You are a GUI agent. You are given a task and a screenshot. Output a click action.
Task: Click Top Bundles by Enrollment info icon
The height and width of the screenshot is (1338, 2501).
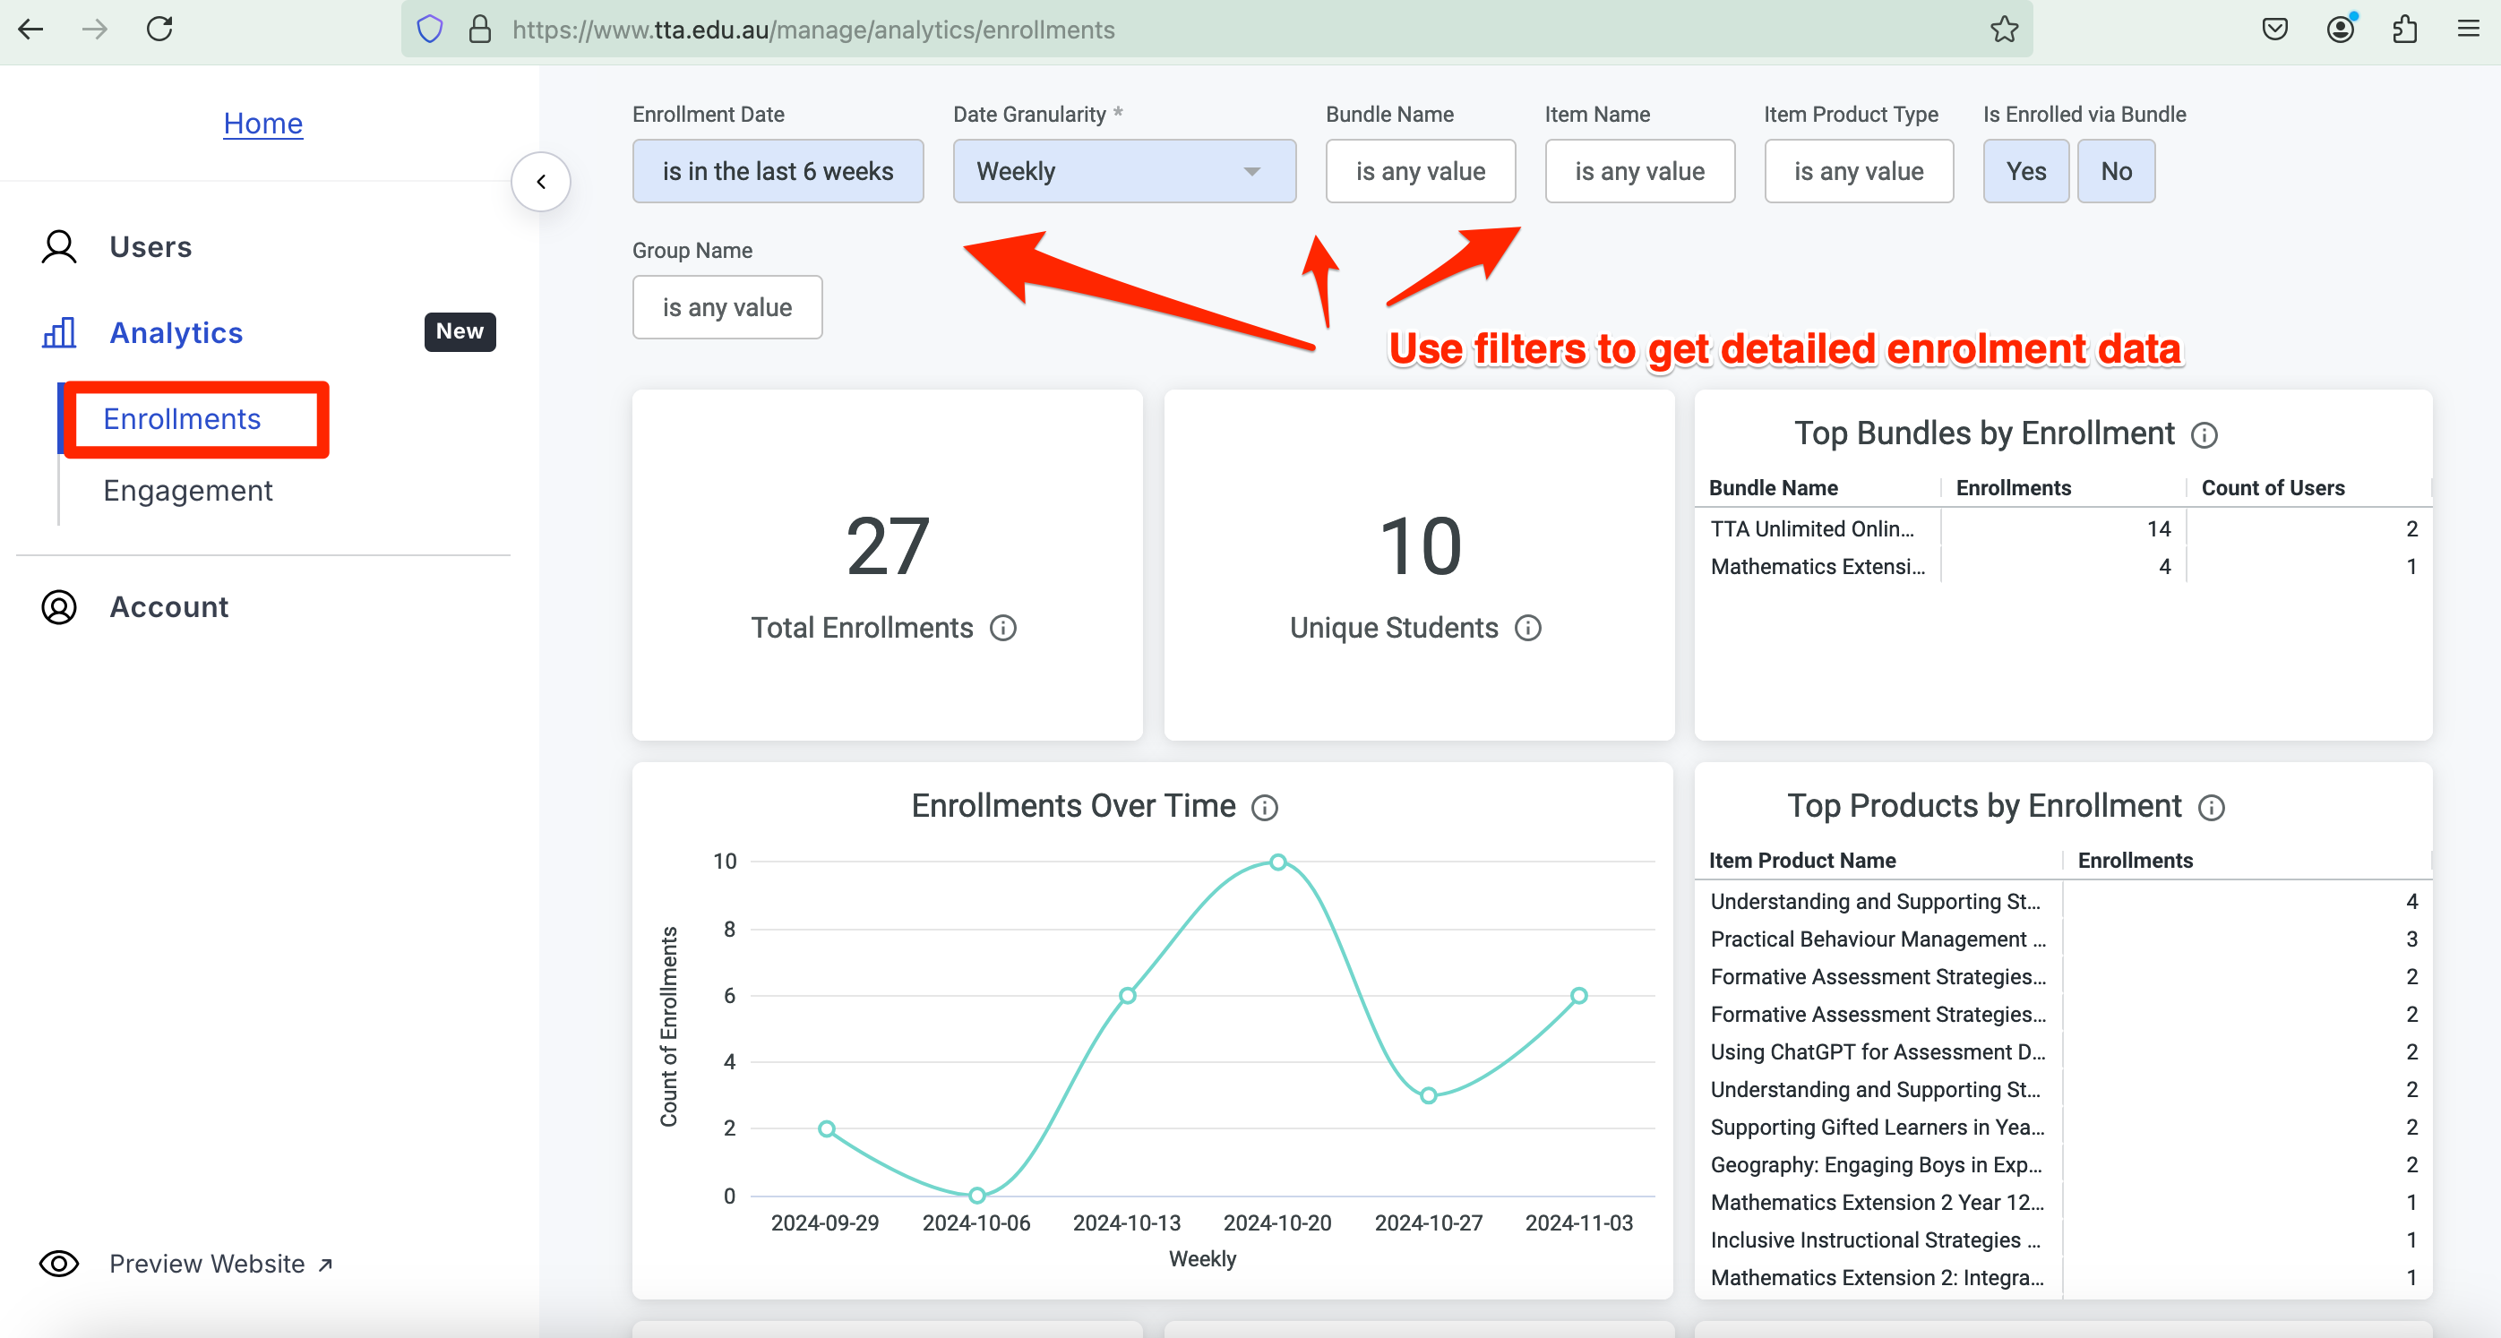point(2204,435)
